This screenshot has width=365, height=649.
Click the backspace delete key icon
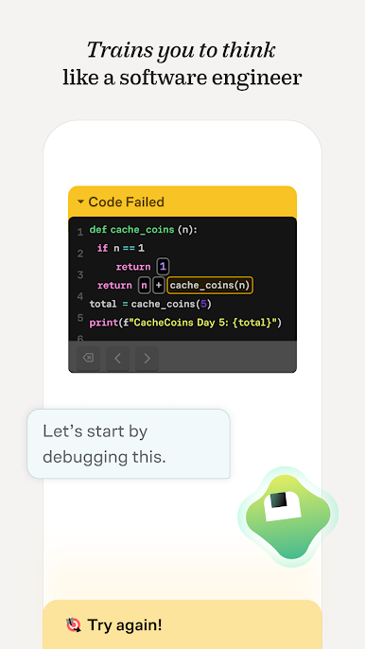click(88, 358)
